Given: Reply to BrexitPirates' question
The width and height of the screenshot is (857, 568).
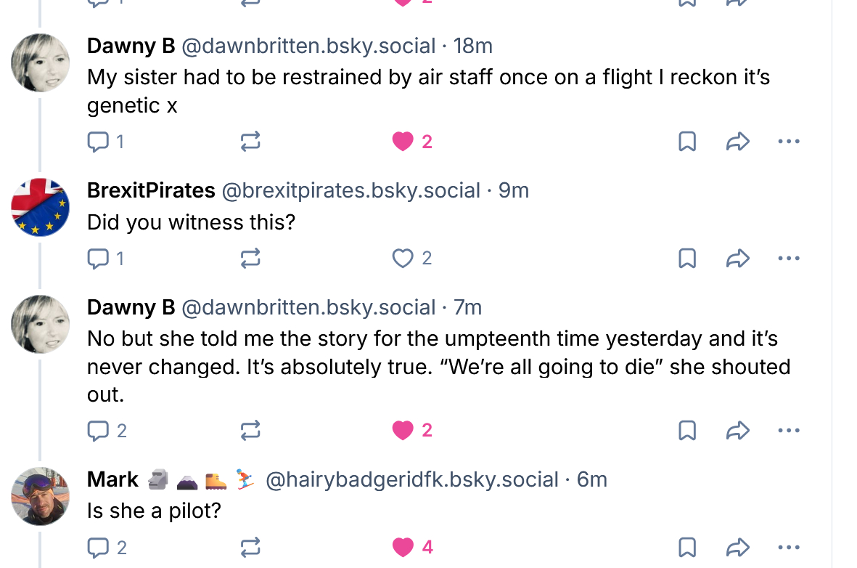Looking at the screenshot, I should [97, 258].
